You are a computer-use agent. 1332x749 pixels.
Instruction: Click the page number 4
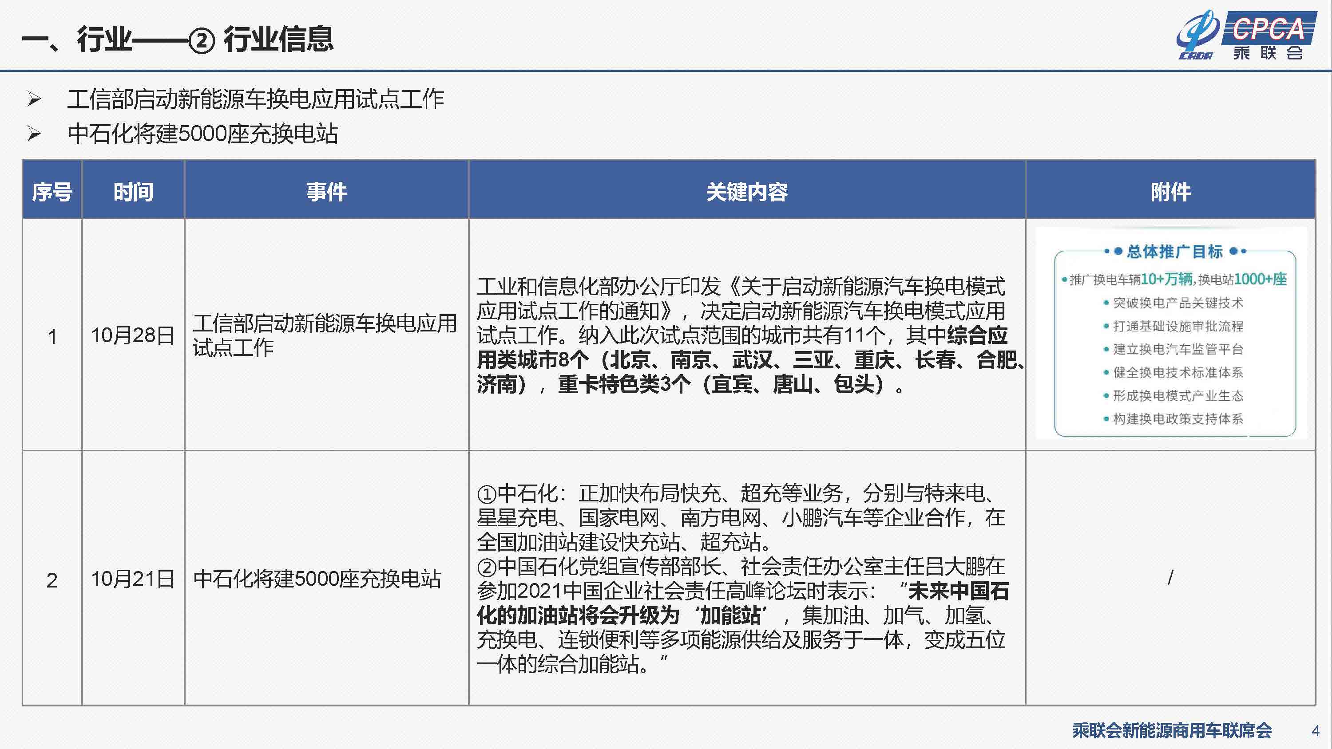point(1316,730)
